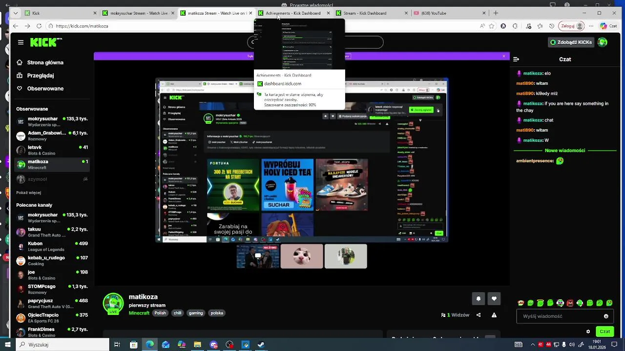Screen dimensions: 625x351
Task: Open recommended channel FrankDimes
Action: click(x=51, y=332)
